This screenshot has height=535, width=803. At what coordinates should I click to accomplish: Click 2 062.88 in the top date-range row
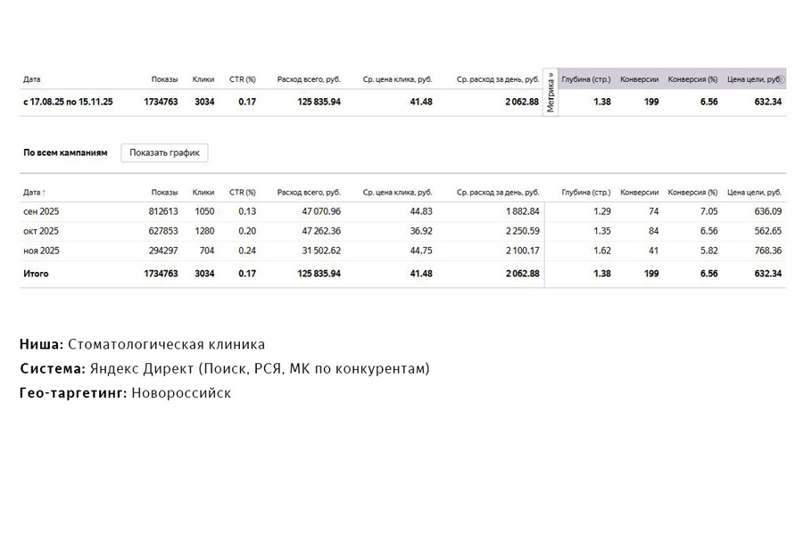point(522,102)
